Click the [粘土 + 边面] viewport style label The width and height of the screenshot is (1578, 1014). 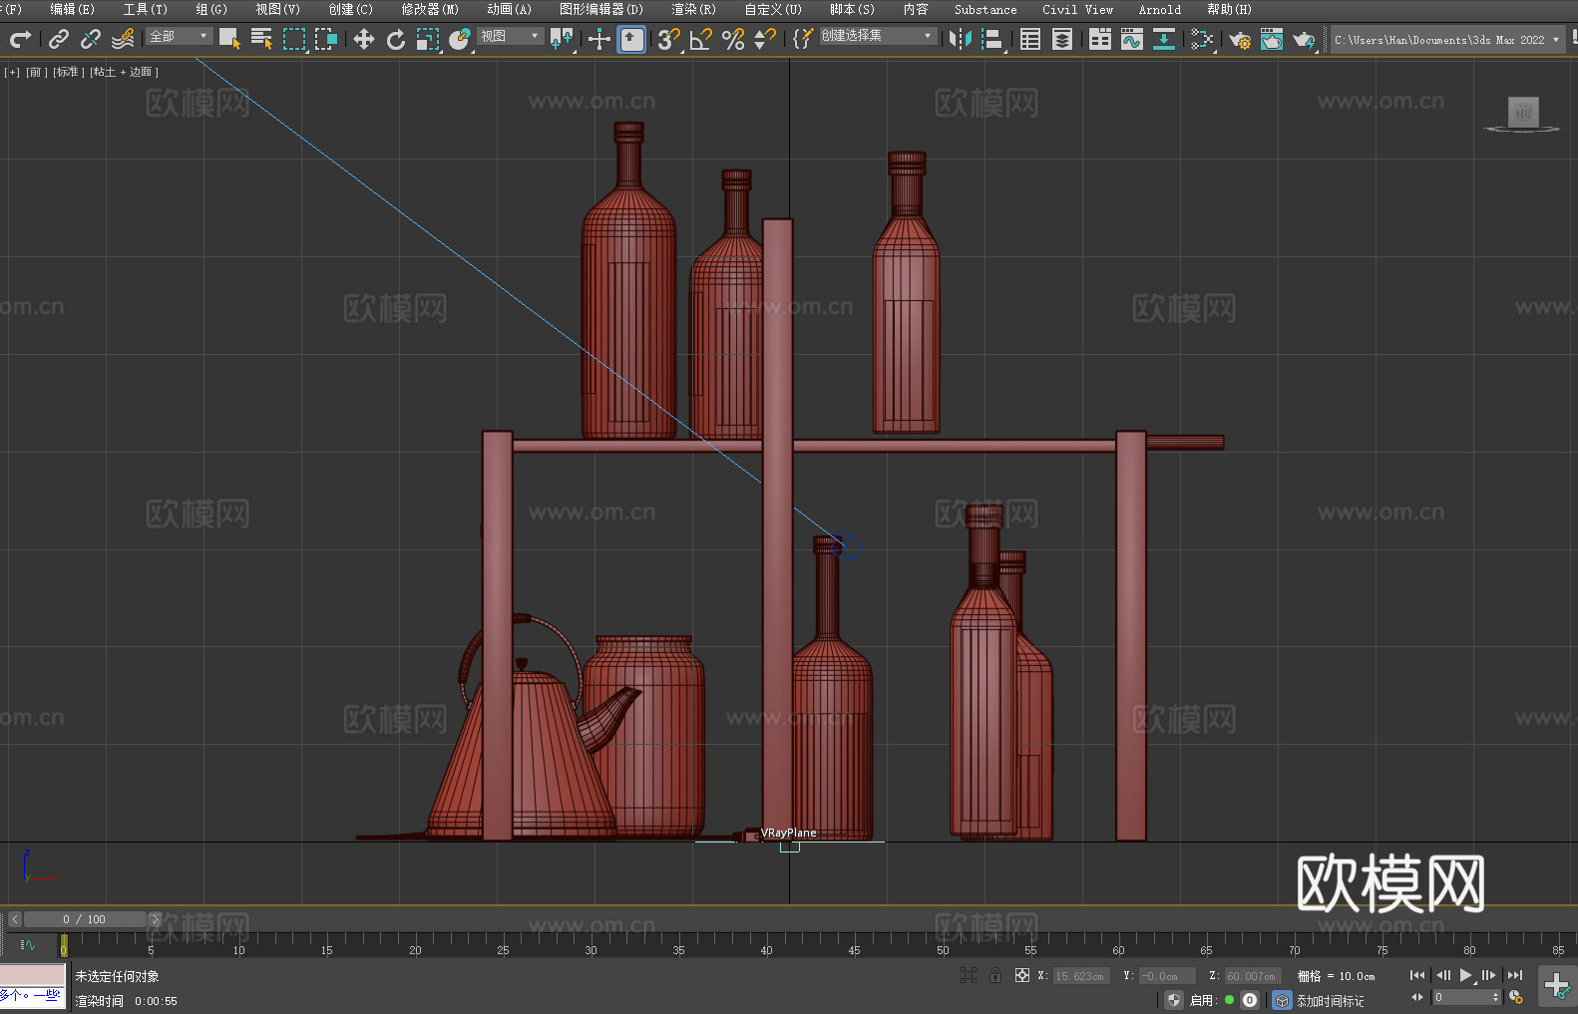point(125,72)
